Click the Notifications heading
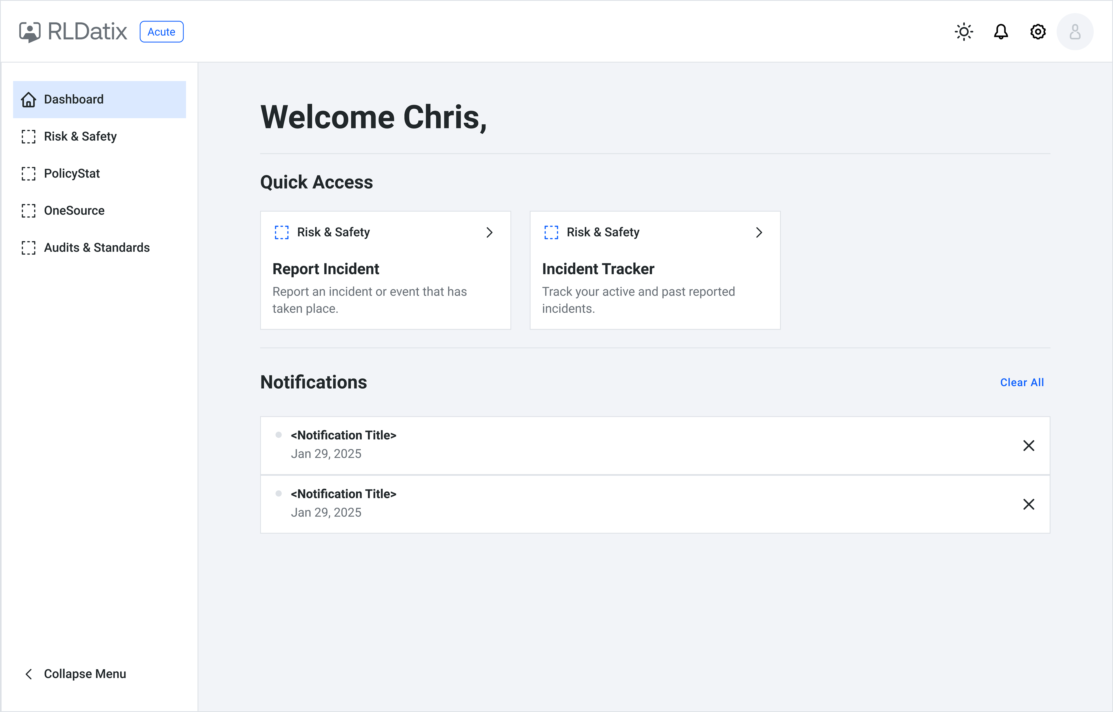The width and height of the screenshot is (1113, 712). (313, 383)
